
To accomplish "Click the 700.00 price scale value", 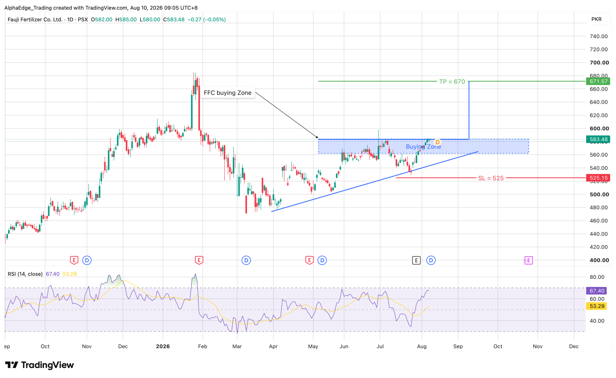I will point(599,63).
